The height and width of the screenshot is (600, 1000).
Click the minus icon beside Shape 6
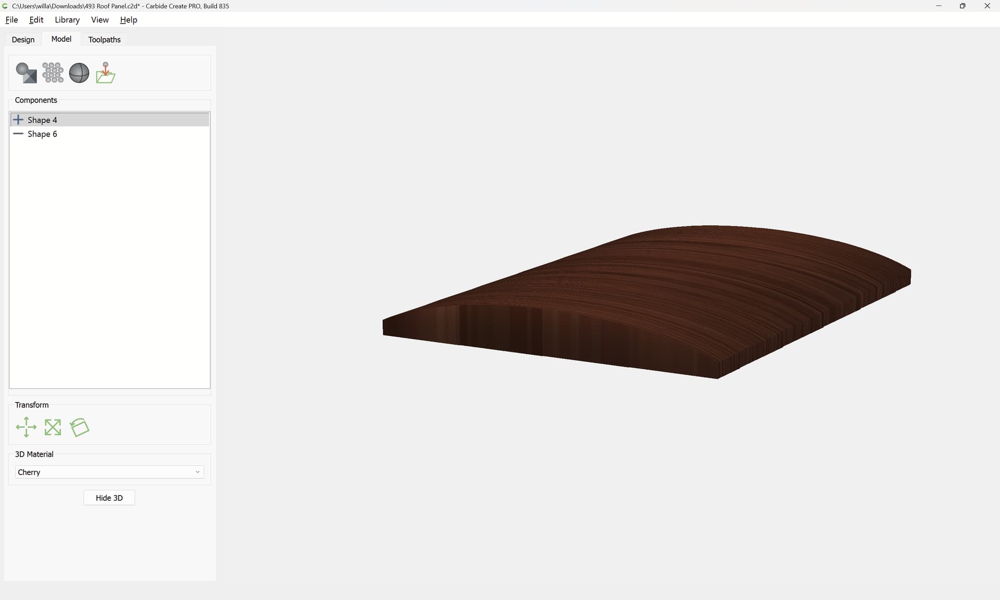18,134
